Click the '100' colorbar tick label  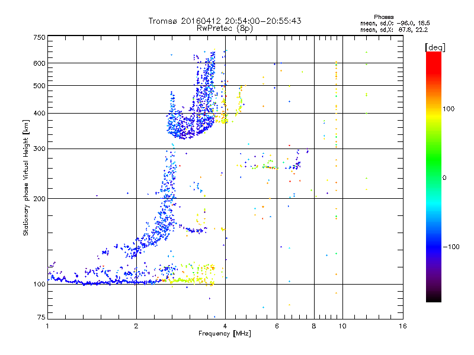click(449, 109)
